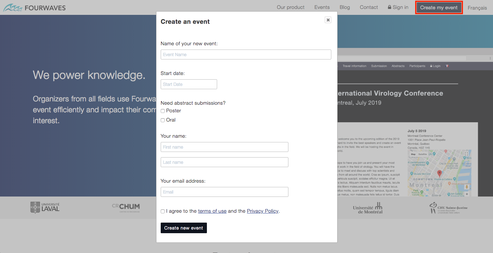Check the Poster abstract submission box
Screen dimensions: 493x253
(163, 111)
